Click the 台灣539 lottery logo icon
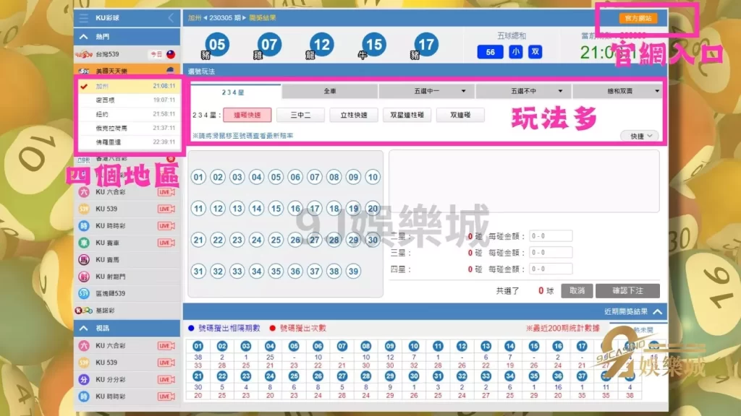Viewport: 741px width, 416px height. [x=85, y=54]
